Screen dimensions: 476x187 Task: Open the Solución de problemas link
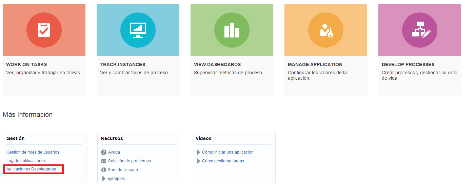pyautogui.click(x=130, y=161)
